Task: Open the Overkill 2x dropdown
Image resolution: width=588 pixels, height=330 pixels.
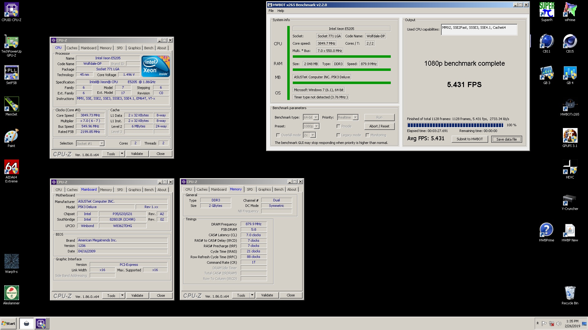Action: pos(313,135)
